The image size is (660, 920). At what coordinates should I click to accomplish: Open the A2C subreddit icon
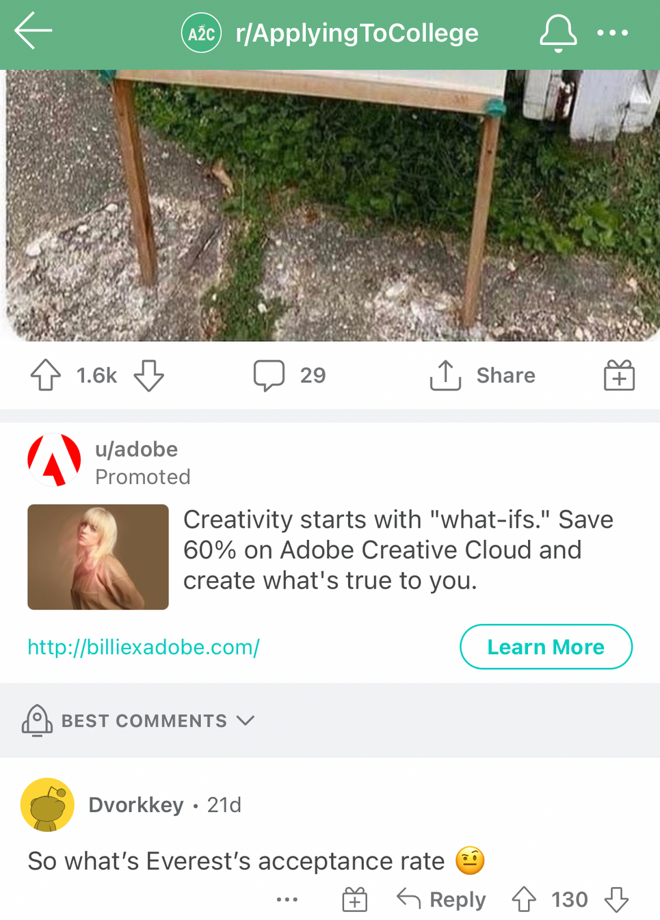click(201, 33)
